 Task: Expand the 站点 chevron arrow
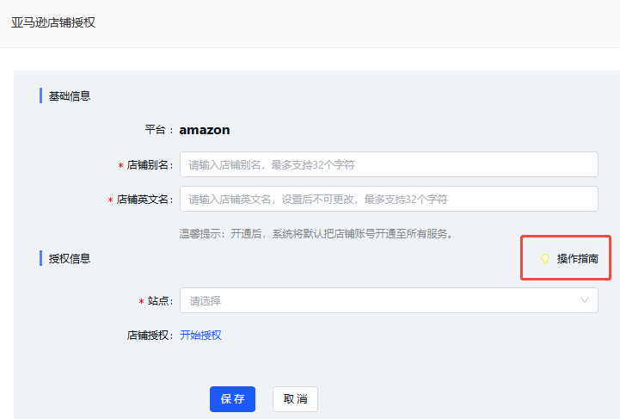point(585,300)
